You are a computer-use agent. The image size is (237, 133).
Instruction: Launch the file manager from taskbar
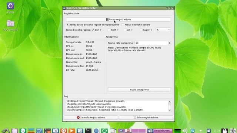[15, 130]
